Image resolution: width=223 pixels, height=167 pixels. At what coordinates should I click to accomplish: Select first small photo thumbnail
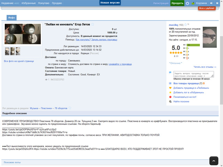pyautogui.click(x=7, y=51)
